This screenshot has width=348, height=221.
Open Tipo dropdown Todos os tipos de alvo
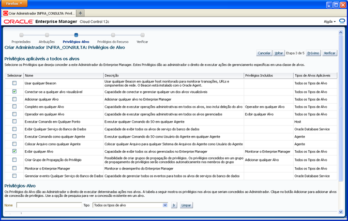click(x=130, y=205)
